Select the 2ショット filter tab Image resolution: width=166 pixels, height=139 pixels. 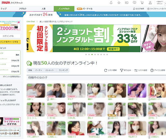50,70
